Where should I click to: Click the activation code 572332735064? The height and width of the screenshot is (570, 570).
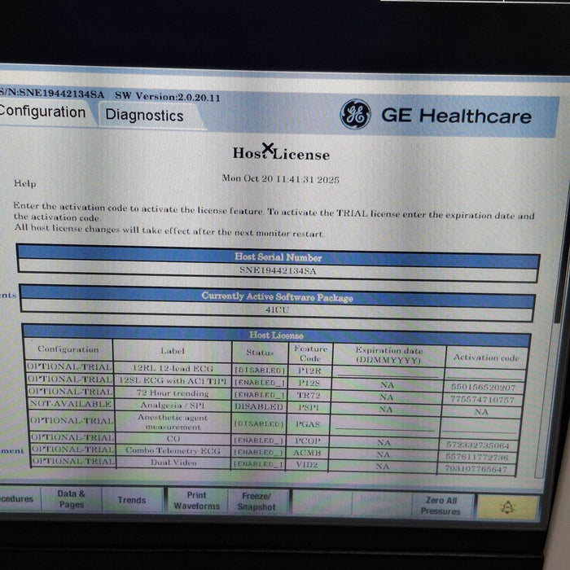click(477, 445)
